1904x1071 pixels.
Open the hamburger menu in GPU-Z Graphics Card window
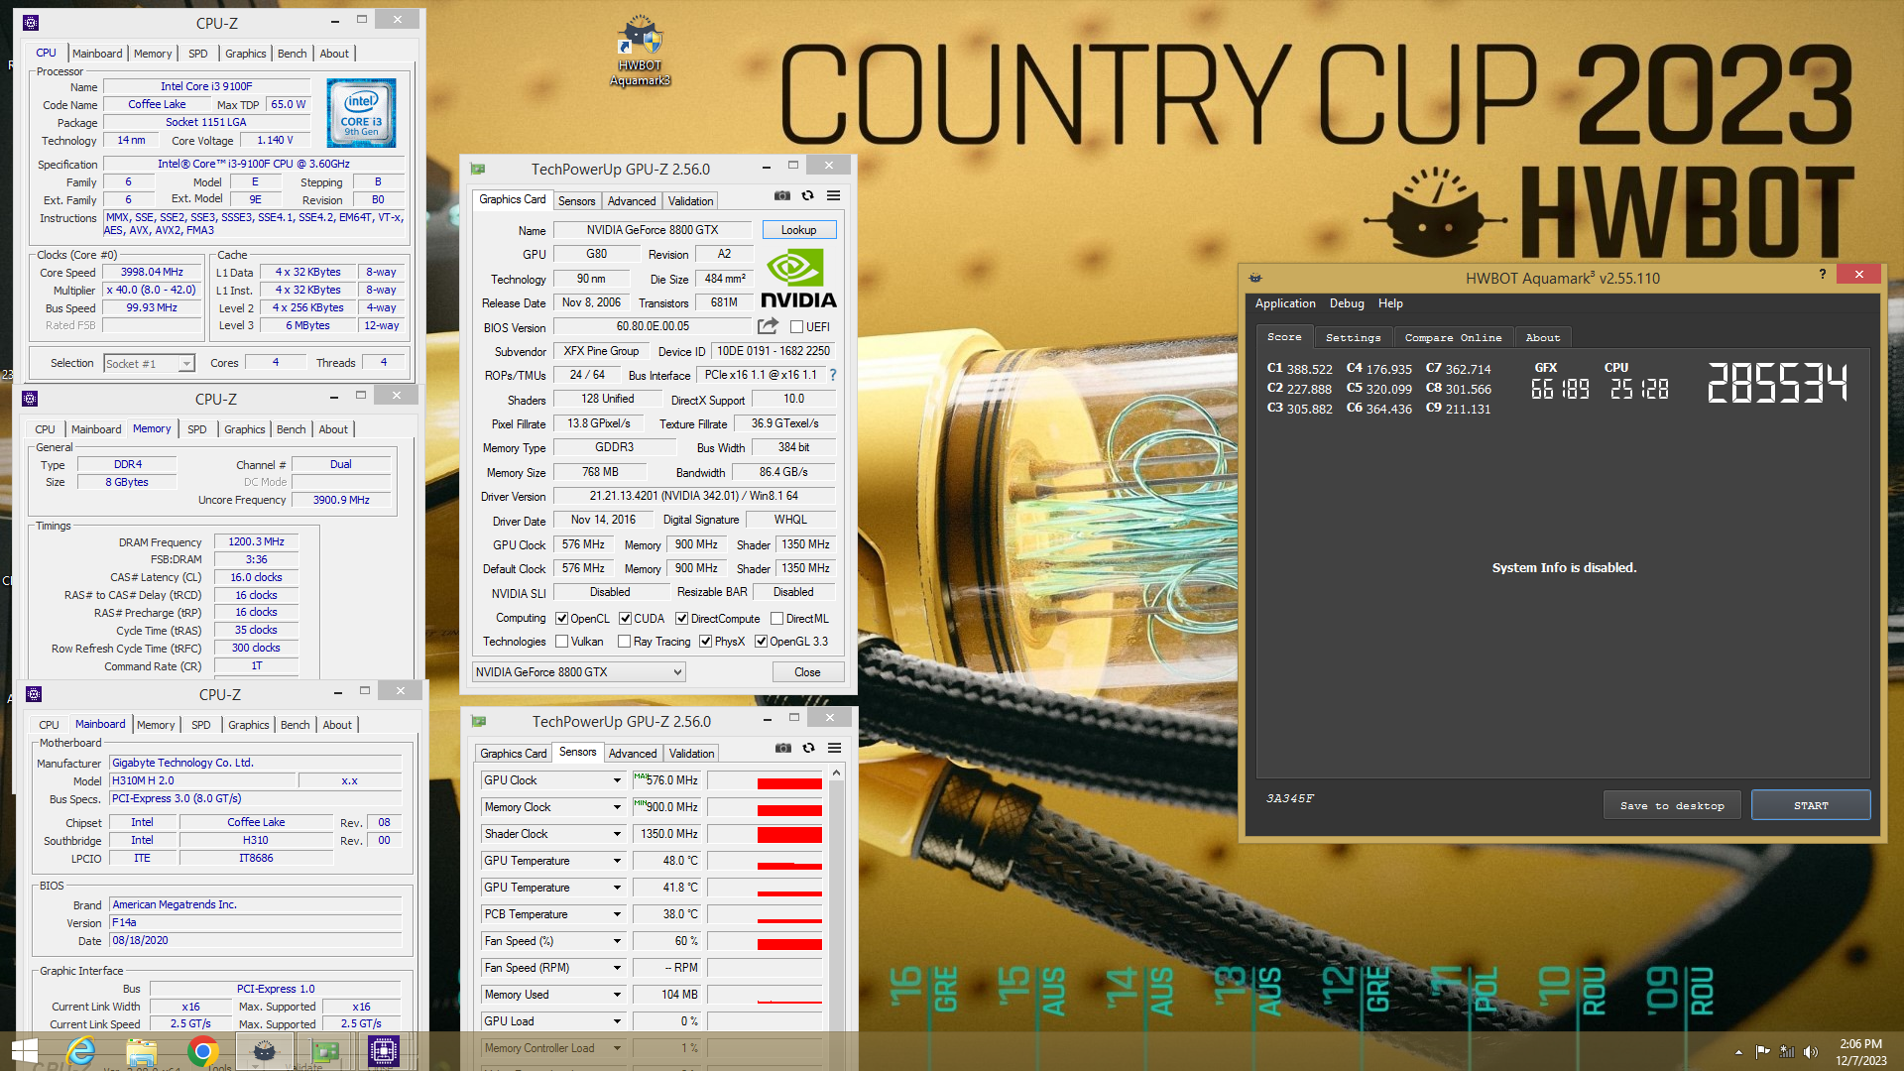click(834, 196)
